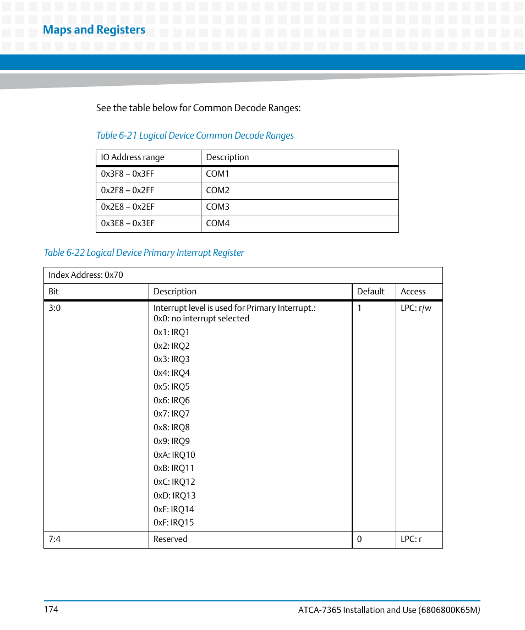Select the 'COM3' description cell

coord(299,207)
